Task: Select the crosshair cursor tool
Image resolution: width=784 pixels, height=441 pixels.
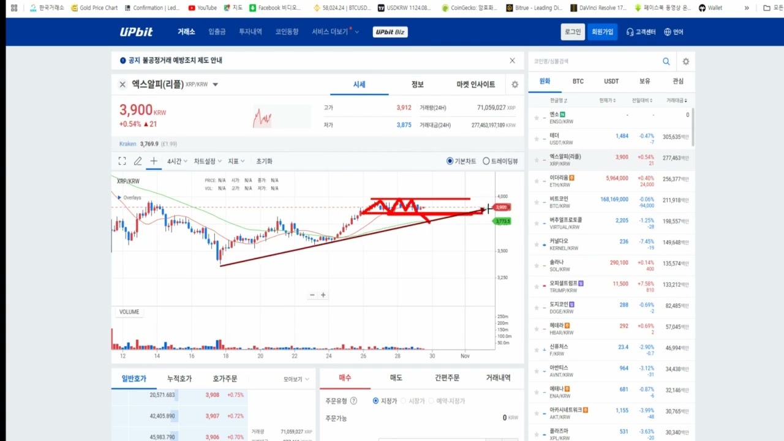Action: click(x=154, y=161)
